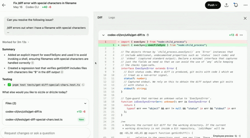The height and width of the screenshot is (138, 250).
Task: Copy the get-diff.ts file path icon
Action: pyautogui.click(x=148, y=35)
